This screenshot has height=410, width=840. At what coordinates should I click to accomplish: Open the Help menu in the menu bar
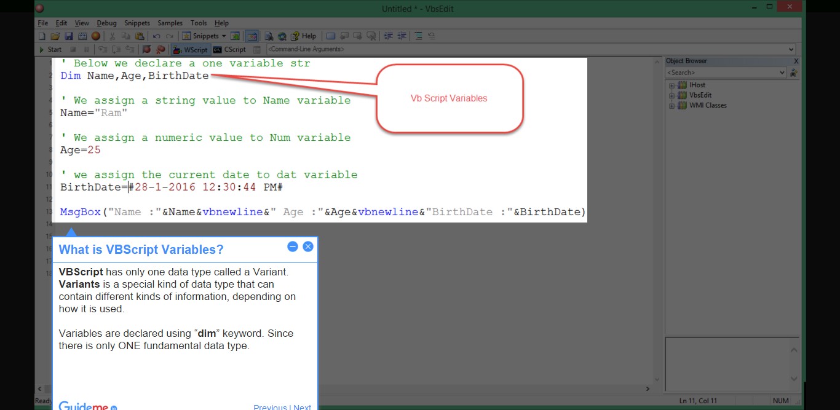221,23
